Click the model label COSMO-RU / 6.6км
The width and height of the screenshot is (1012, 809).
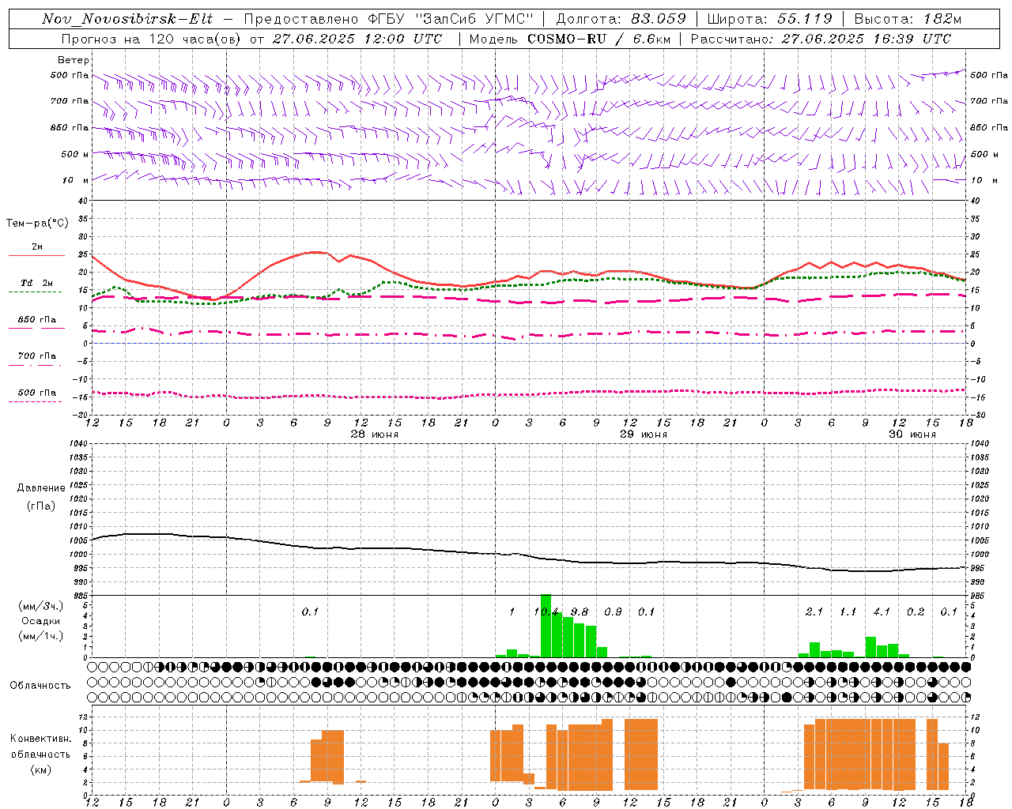point(599,39)
